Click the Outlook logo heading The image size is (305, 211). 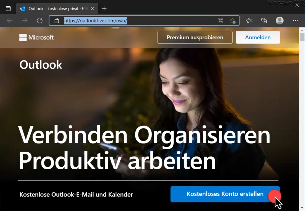point(41,65)
